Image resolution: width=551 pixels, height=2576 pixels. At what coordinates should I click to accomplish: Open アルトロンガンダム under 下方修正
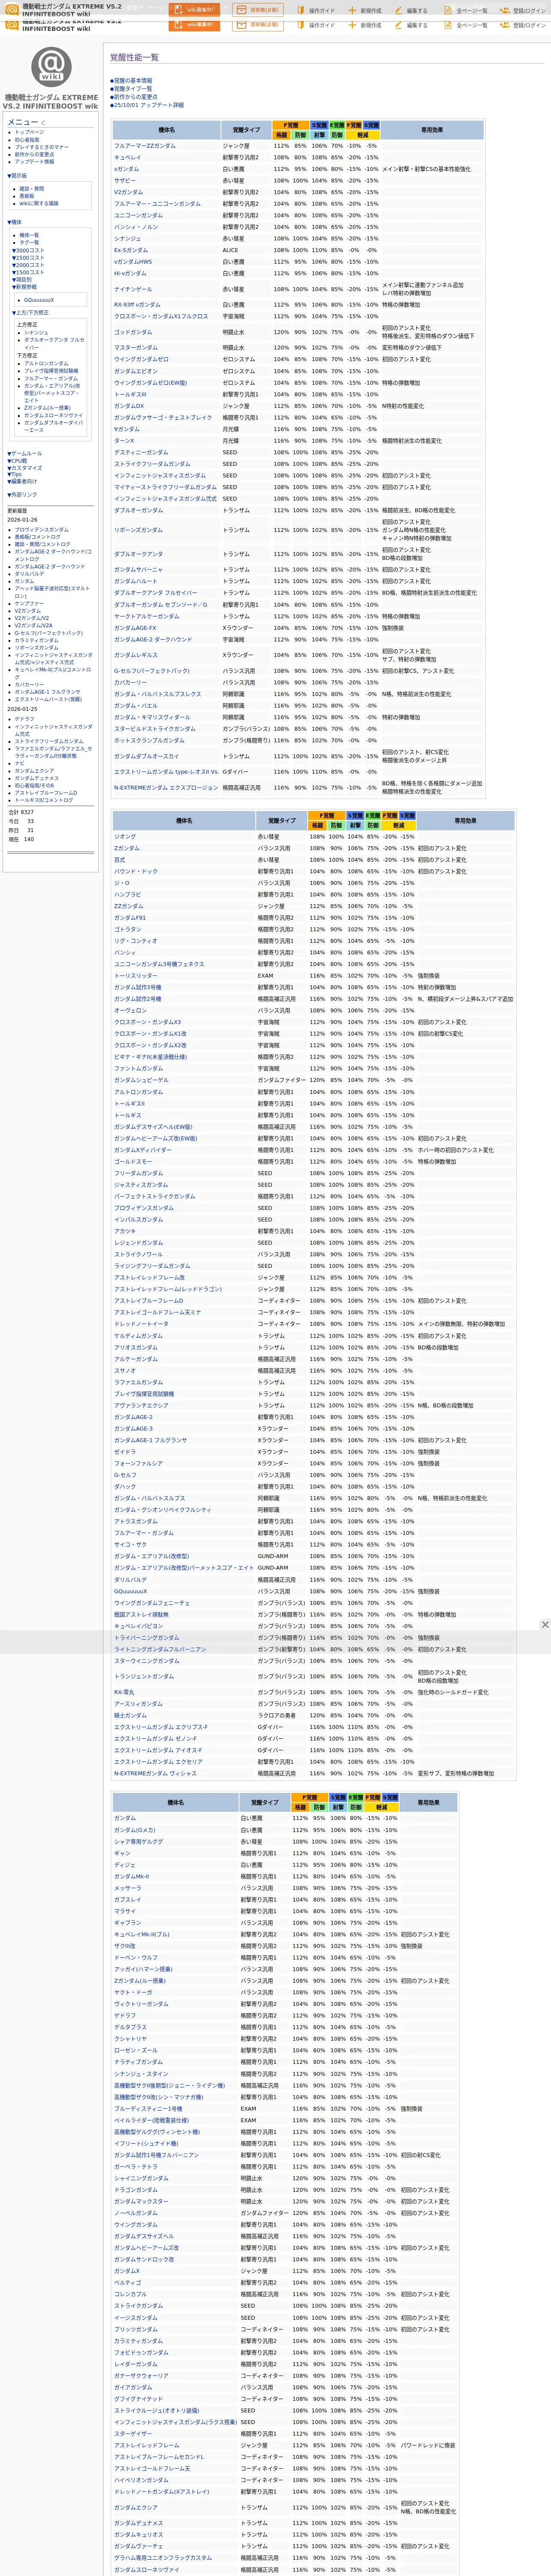point(46,364)
